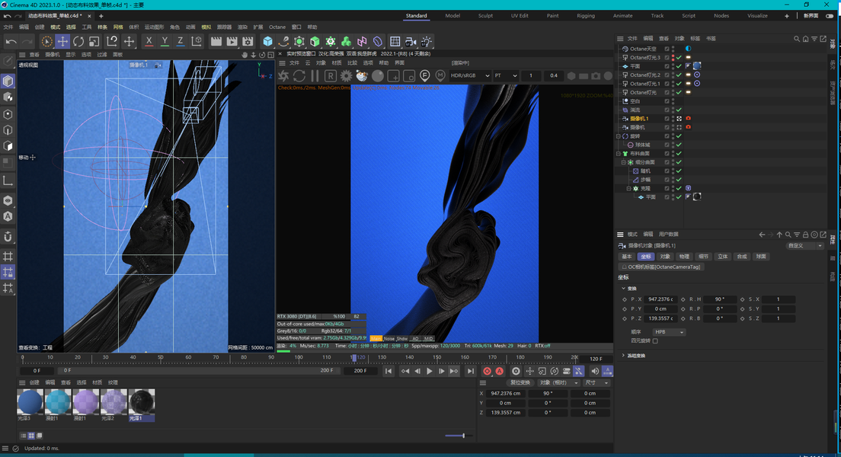
Task: Click the live selection tool icon
Action: pos(46,41)
